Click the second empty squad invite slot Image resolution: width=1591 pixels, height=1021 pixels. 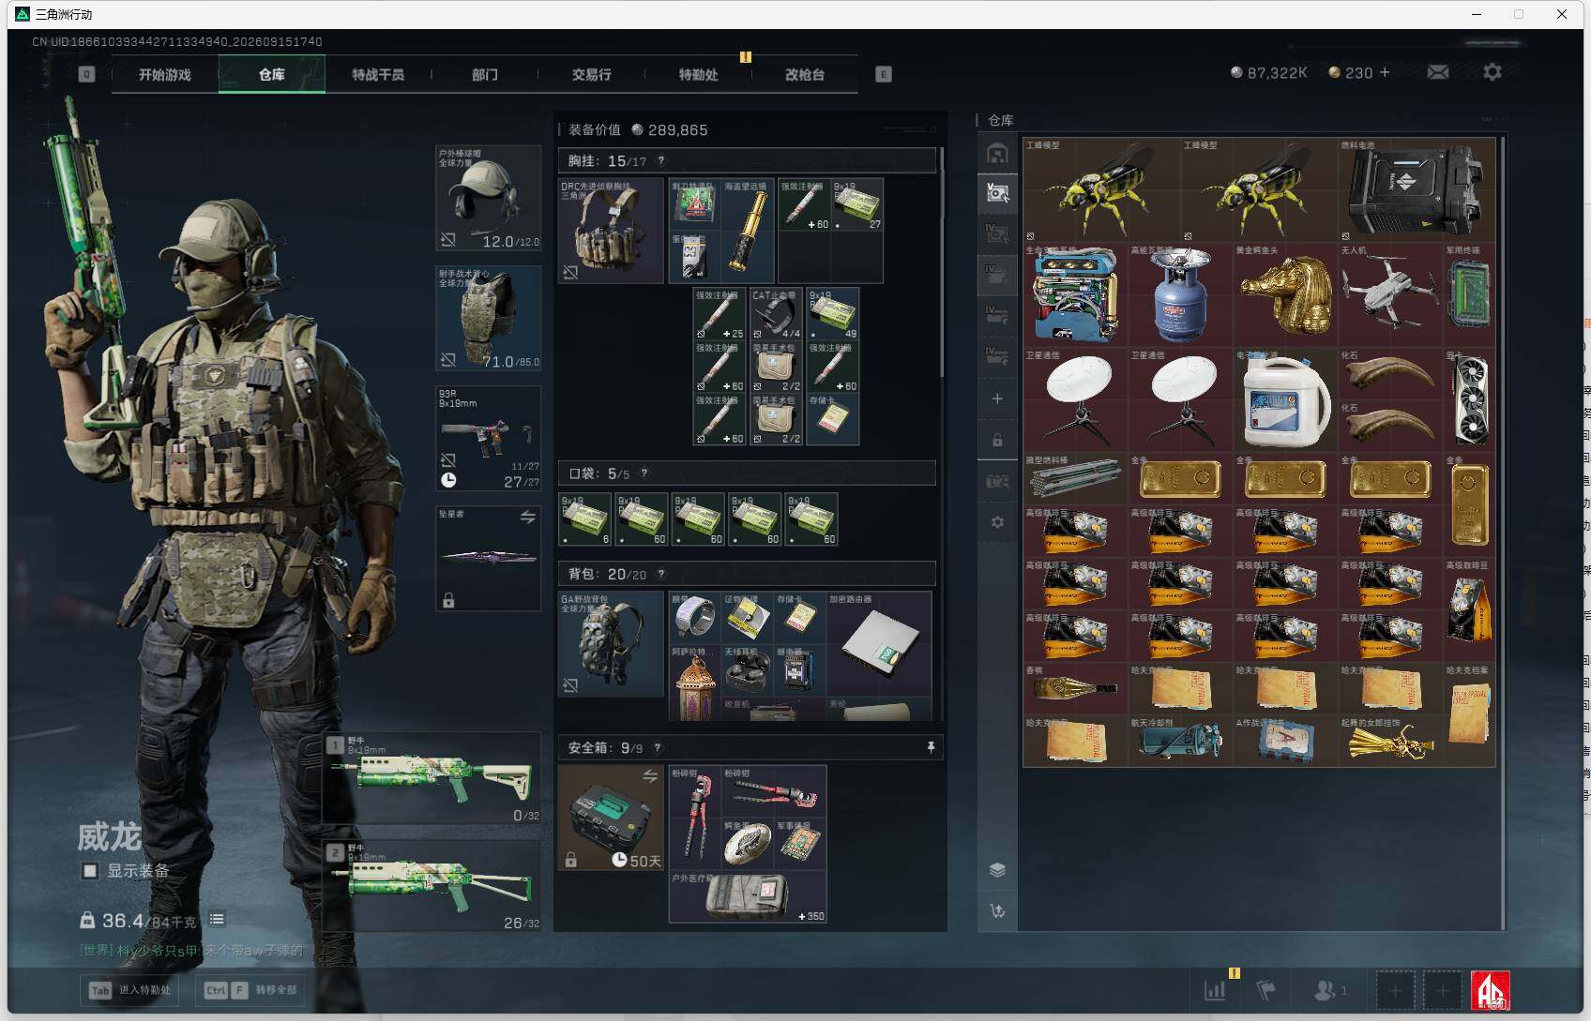pos(1443,990)
